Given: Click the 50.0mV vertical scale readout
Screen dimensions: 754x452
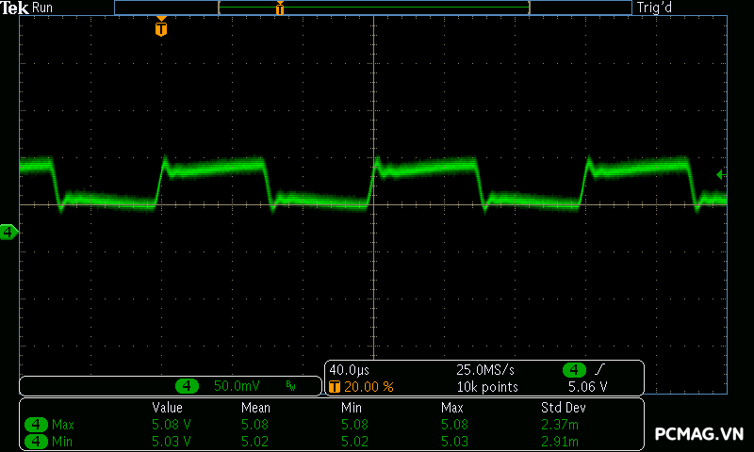Looking at the screenshot, I should [237, 386].
